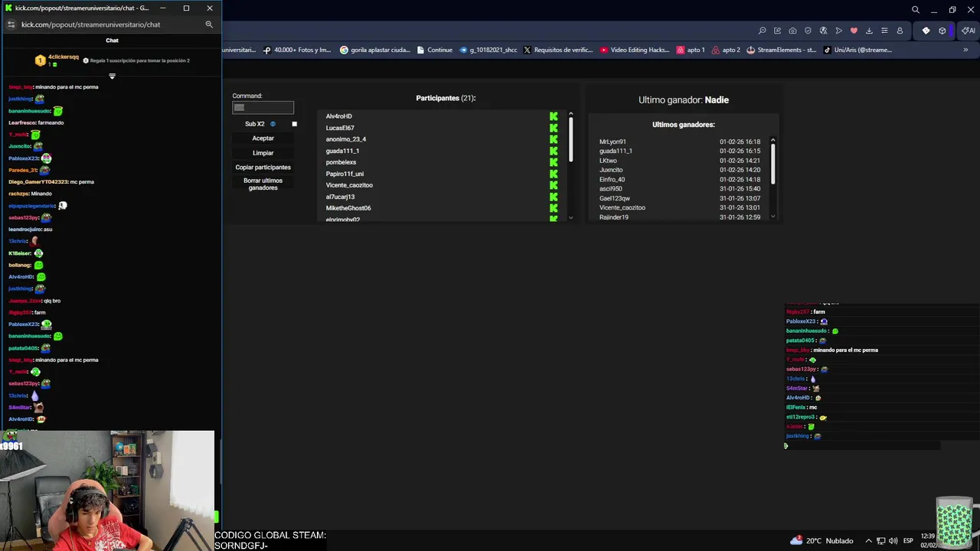Click the cube extensions icon
Image resolution: width=980 pixels, height=551 pixels.
(942, 31)
